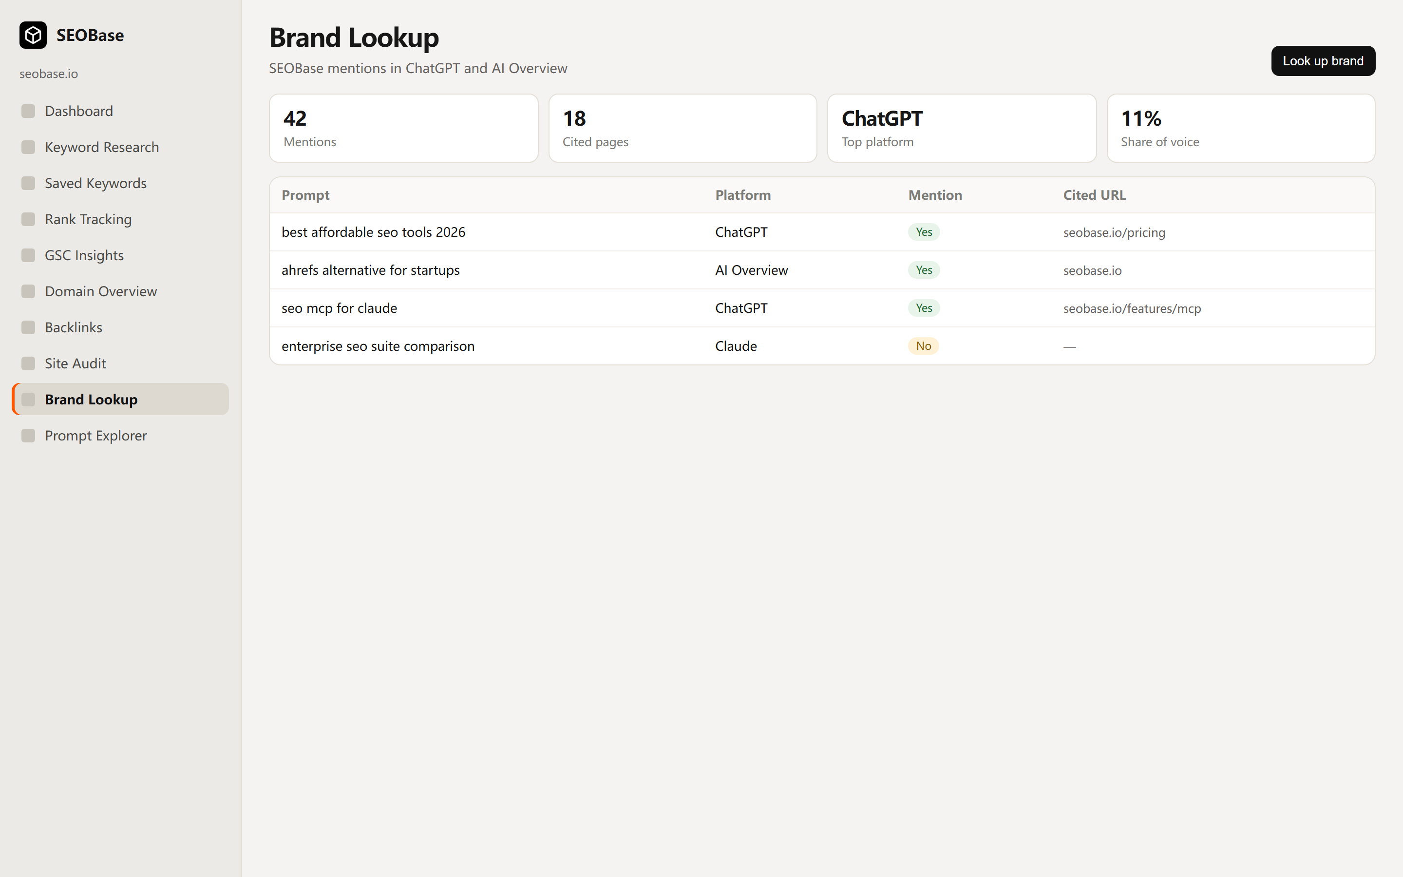Click the Prompt Explorer sidebar icon
The image size is (1403, 877).
coord(28,436)
